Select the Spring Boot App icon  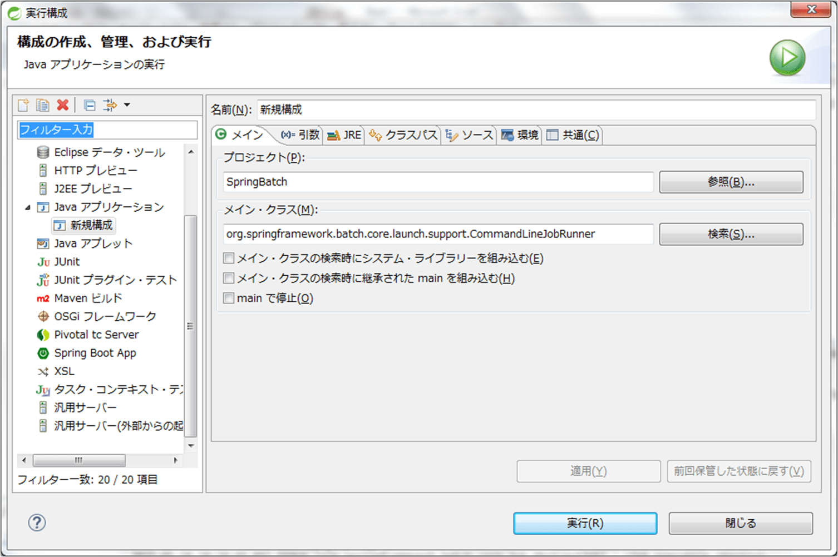tap(43, 353)
